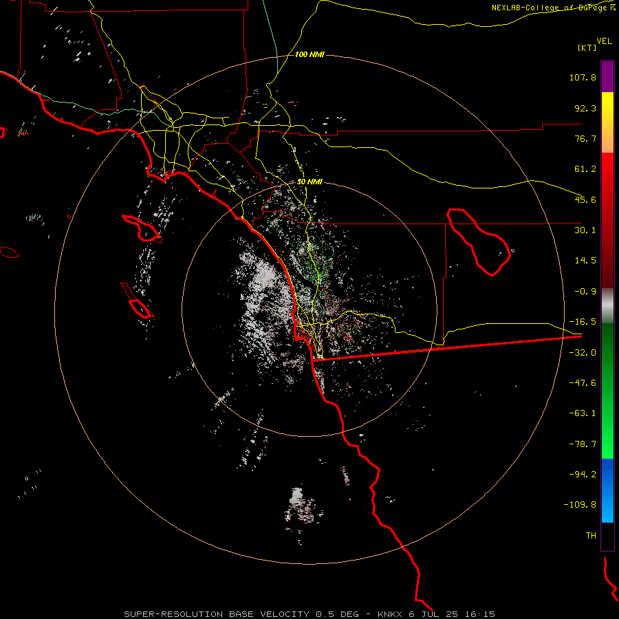Select the 92.3 value on velocity scale
The image size is (619, 619).
point(585,108)
